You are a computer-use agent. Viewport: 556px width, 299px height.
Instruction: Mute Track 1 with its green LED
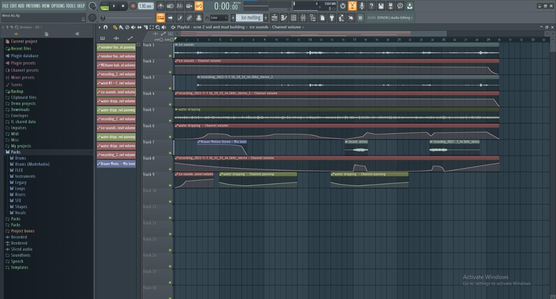click(x=170, y=56)
